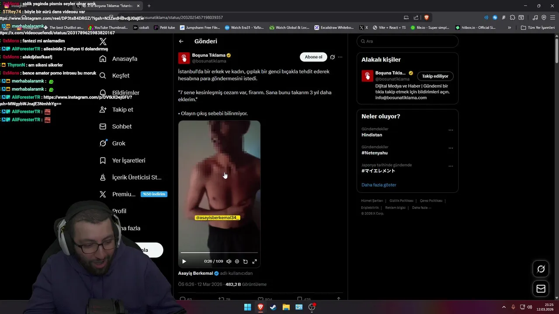Expand the bookmarks bar overflow chevron
Screen dimensions: 559x314
509,27
